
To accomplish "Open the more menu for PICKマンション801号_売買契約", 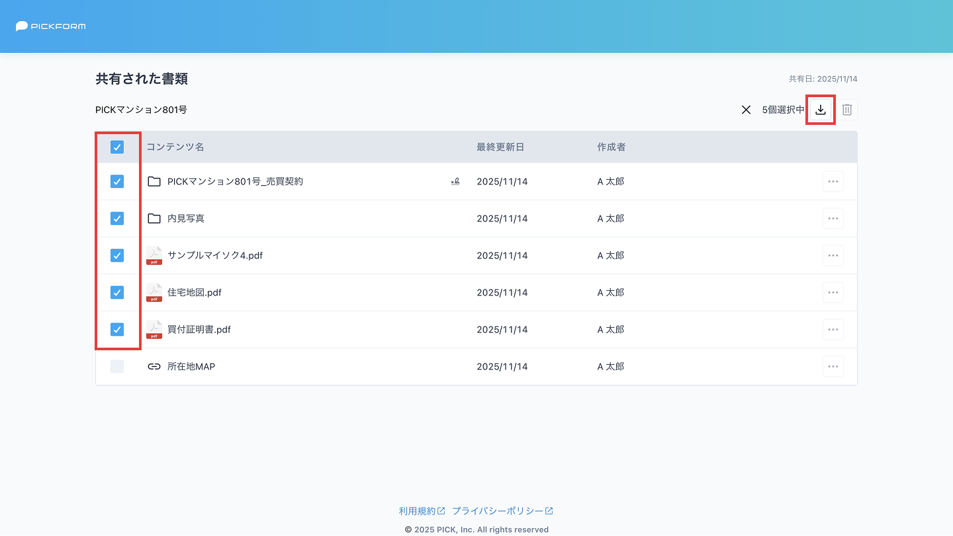I will [833, 182].
